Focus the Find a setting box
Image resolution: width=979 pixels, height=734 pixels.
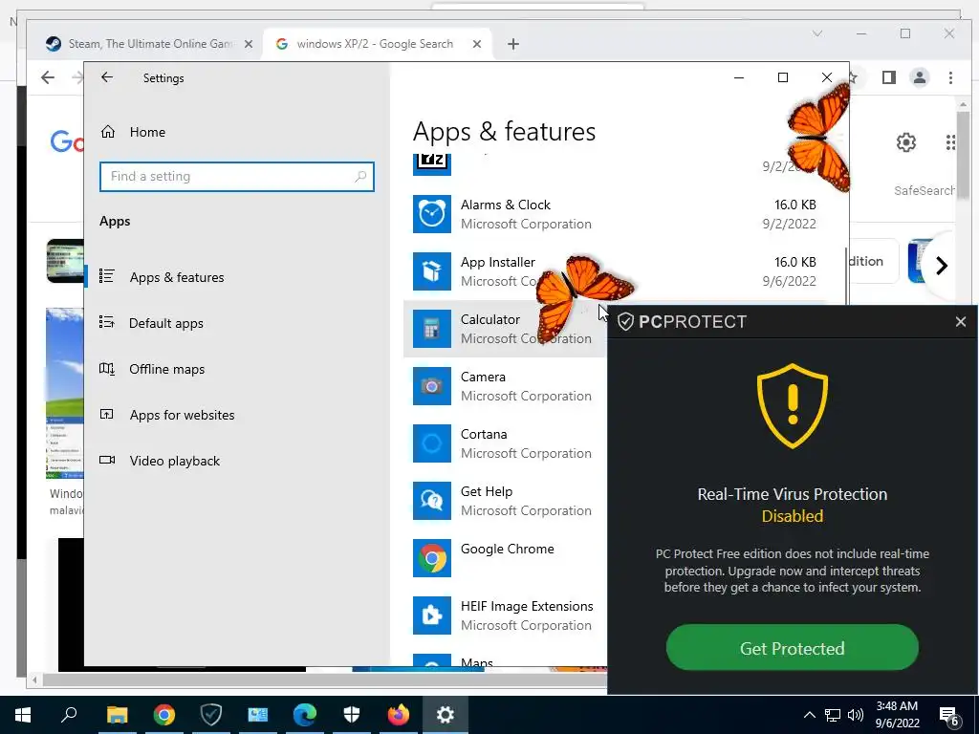coord(237,177)
